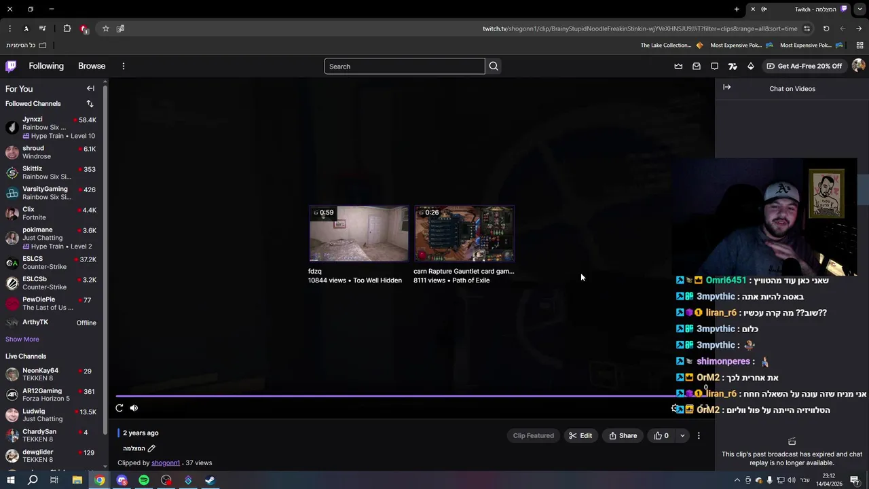The height and width of the screenshot is (489, 869).
Task: Bookmark this page with star icon
Action: [106, 29]
